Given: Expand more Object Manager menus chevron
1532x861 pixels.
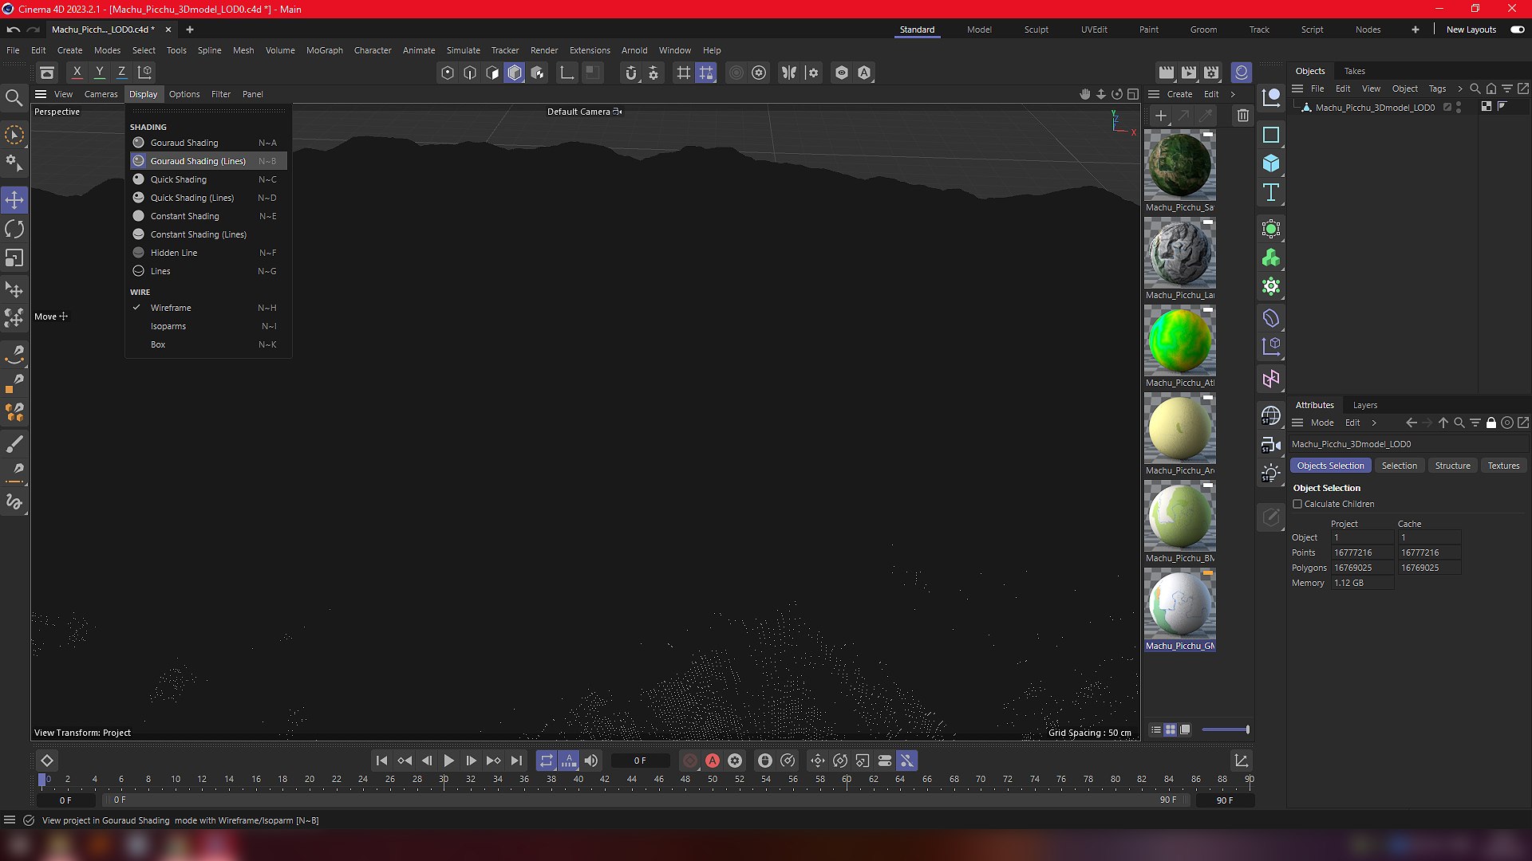Looking at the screenshot, I should 1459,88.
